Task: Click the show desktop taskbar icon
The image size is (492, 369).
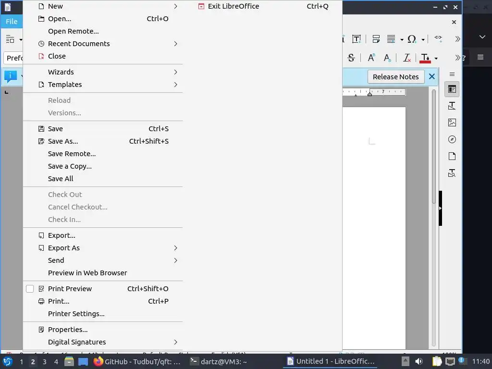Action: tap(83, 362)
